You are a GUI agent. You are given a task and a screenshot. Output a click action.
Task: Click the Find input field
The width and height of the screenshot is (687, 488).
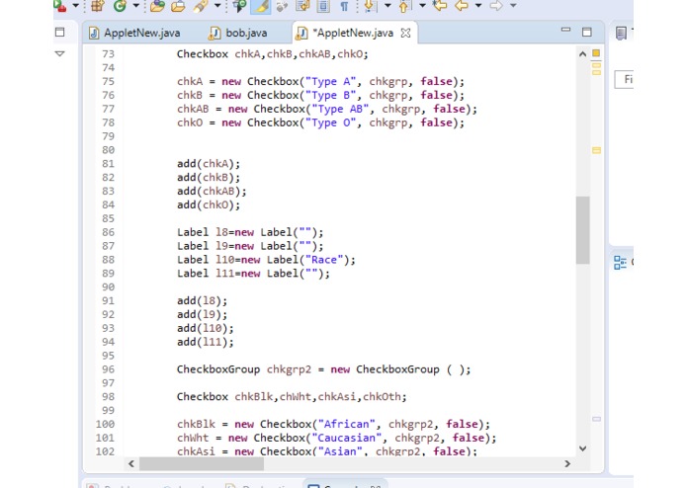625,79
